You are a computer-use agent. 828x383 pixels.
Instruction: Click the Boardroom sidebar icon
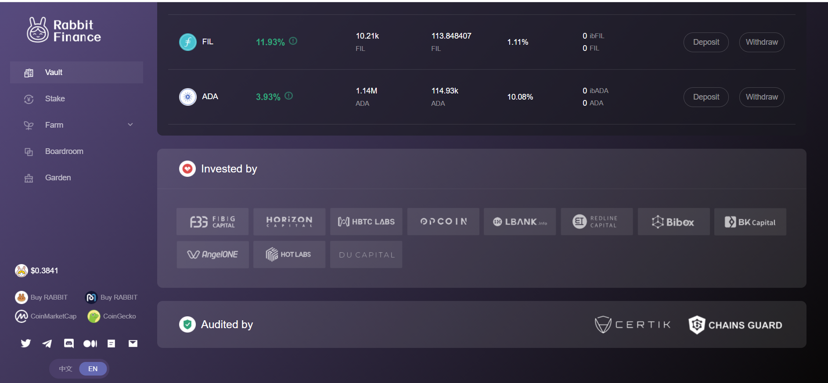point(29,152)
